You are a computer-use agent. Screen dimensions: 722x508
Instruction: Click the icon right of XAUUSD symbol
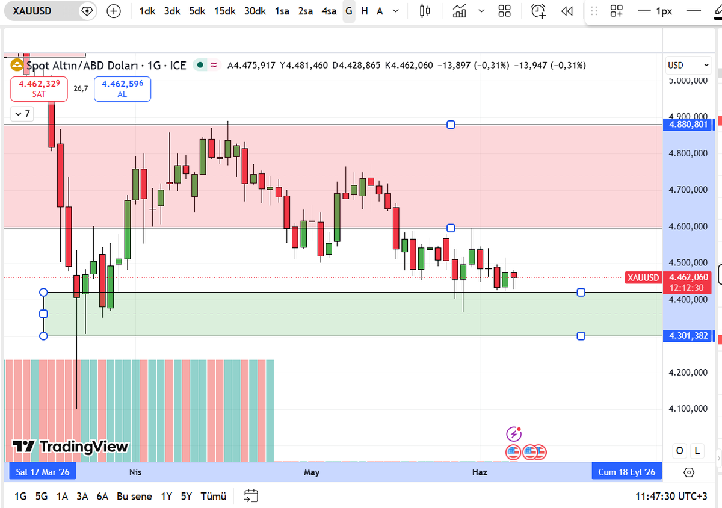[87, 11]
